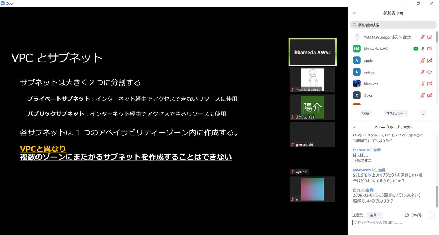Click Yuta Matsunaga's avatar in participants list
439x235 pixels.
[357, 37]
